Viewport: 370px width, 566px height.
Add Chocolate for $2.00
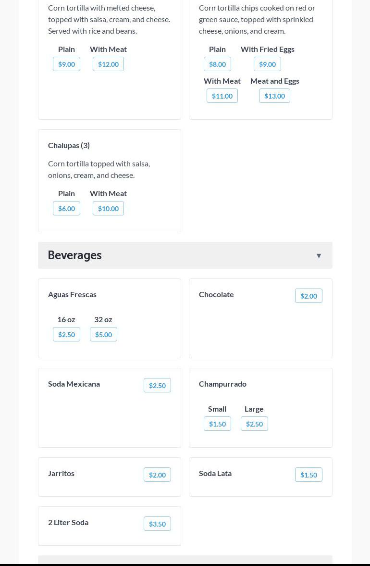(x=308, y=296)
